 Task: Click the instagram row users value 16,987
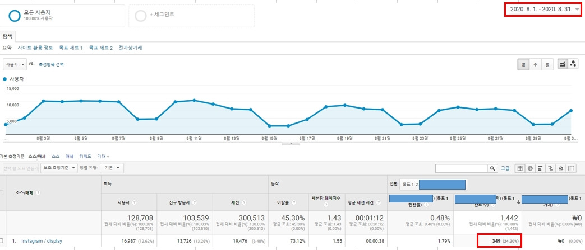click(x=127, y=241)
